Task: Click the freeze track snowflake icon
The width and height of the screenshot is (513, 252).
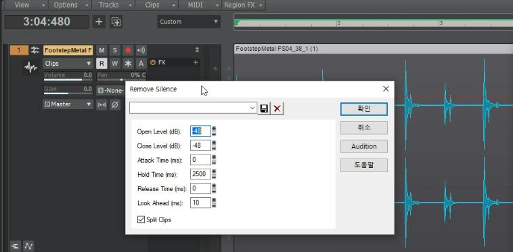Action: coord(128,64)
